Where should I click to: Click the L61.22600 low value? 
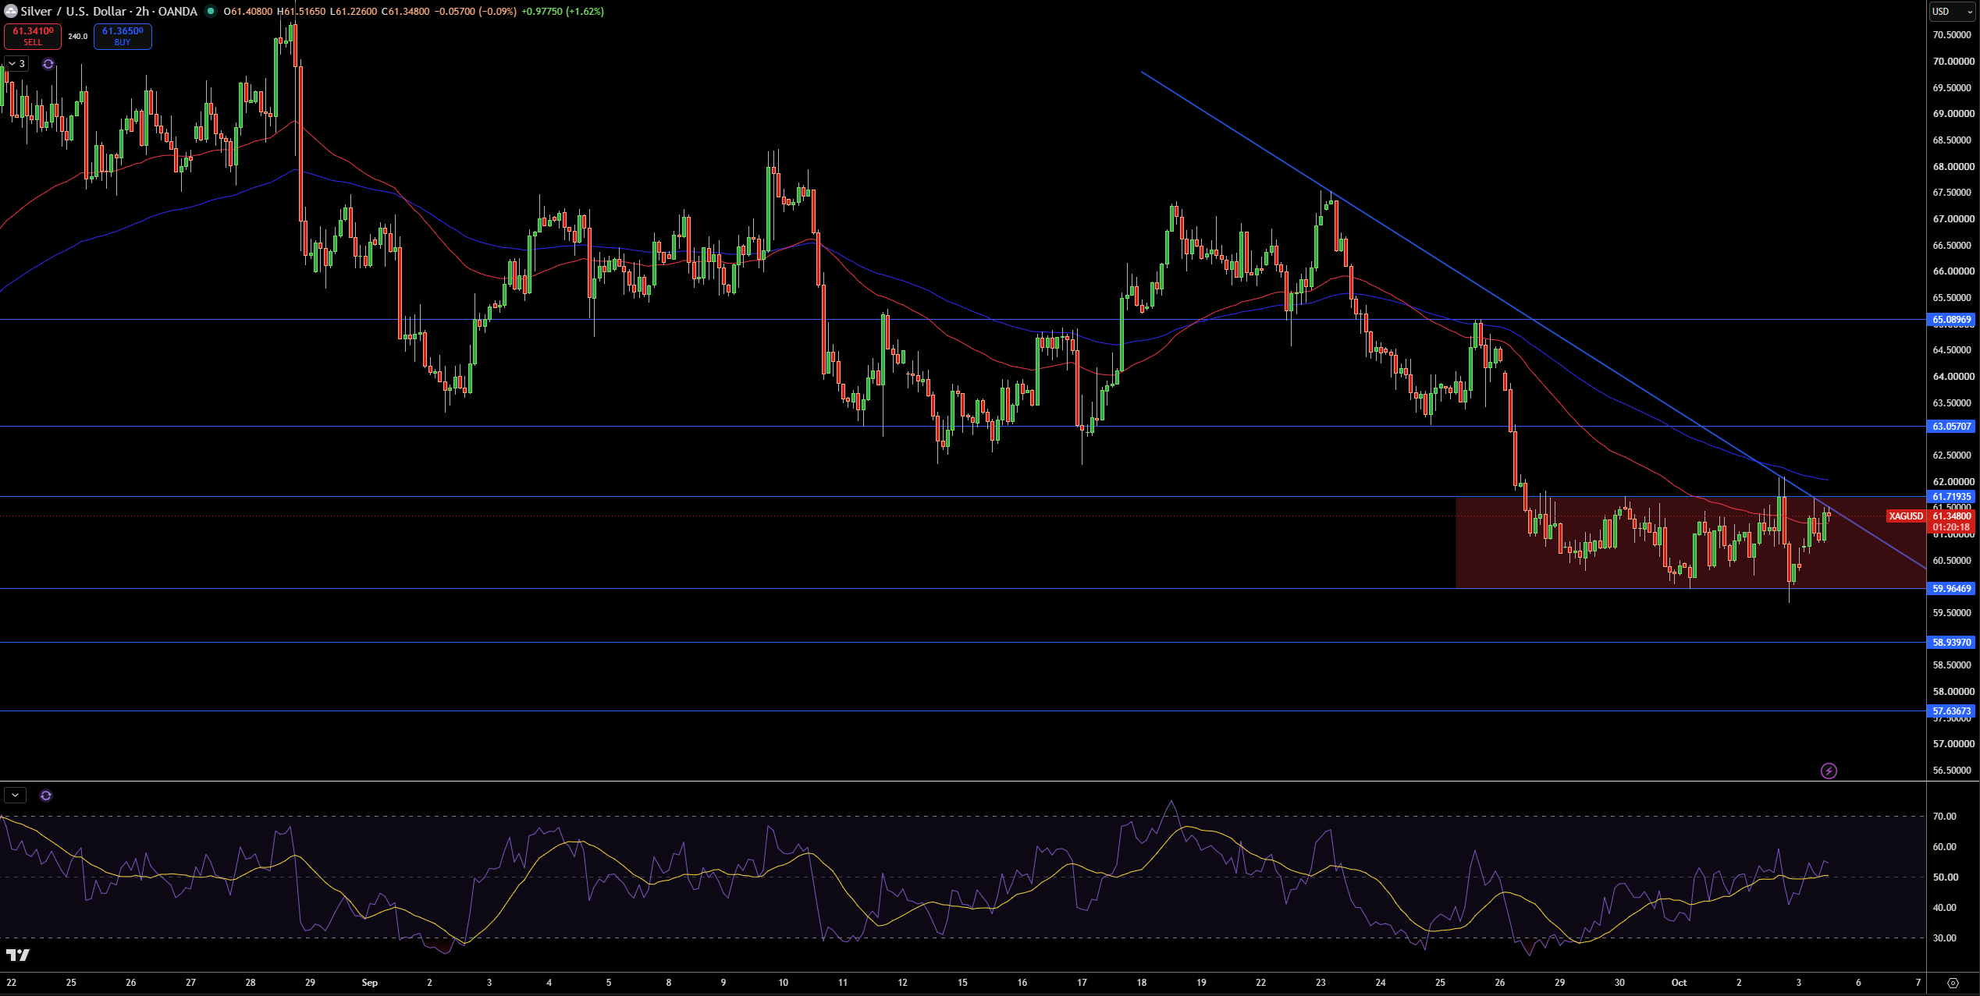click(x=353, y=12)
